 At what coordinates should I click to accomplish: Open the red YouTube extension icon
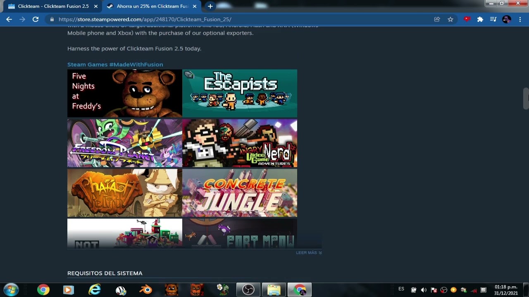(x=467, y=19)
